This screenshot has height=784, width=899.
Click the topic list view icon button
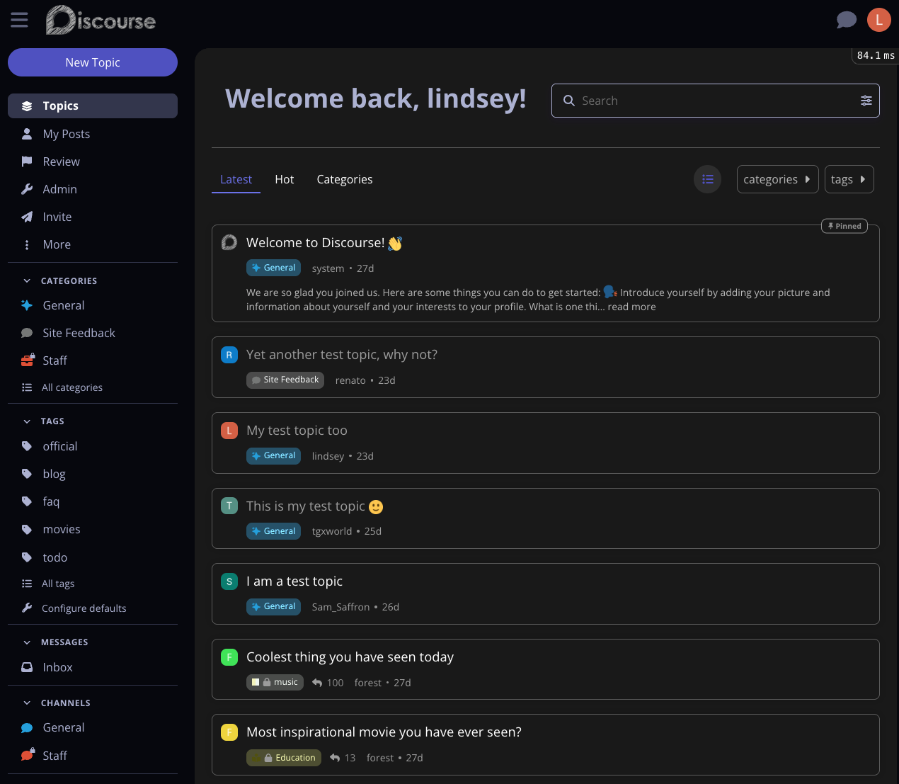click(x=707, y=179)
